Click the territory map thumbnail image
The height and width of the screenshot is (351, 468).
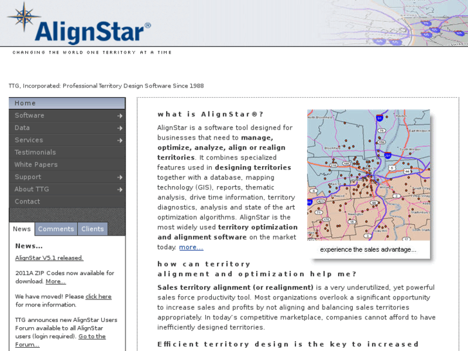click(368, 175)
